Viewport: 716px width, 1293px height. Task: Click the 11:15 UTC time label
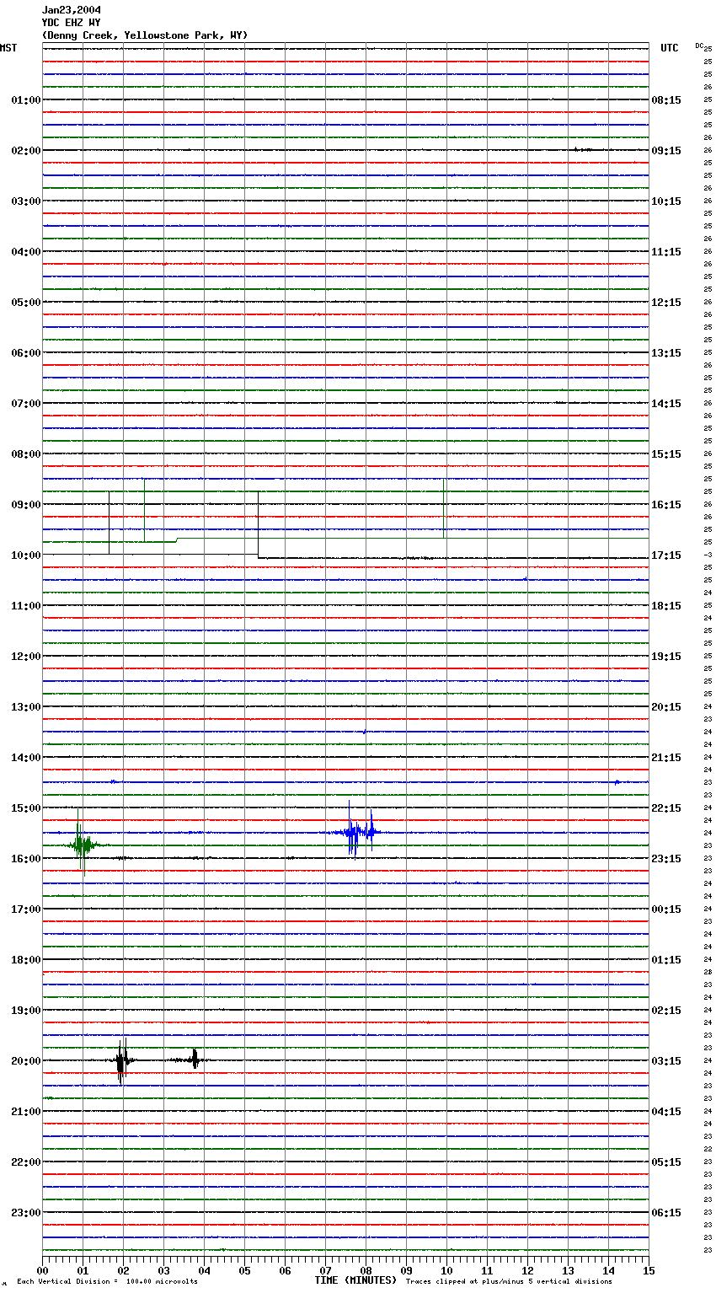point(666,252)
